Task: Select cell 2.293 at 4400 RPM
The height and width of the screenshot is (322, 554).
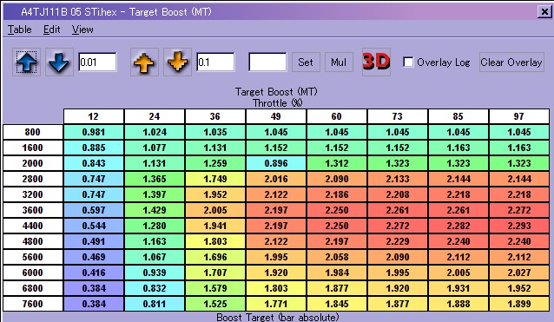Action: 519,226
